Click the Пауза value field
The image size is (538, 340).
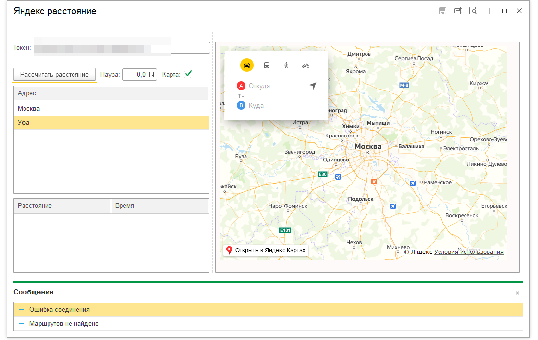[x=135, y=75]
